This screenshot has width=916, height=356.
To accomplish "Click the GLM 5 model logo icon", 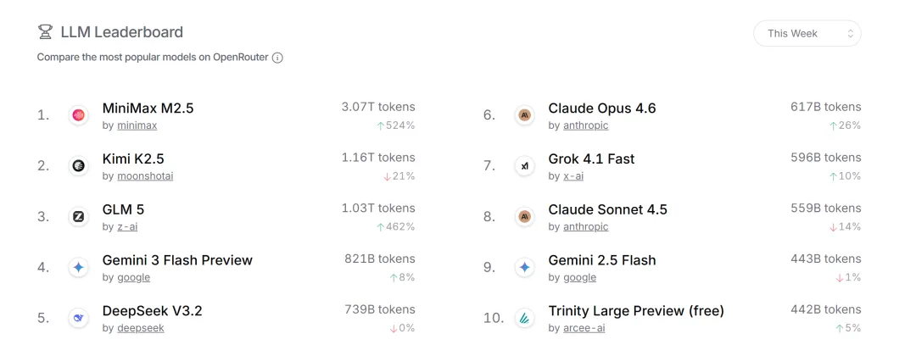I will [x=79, y=217].
